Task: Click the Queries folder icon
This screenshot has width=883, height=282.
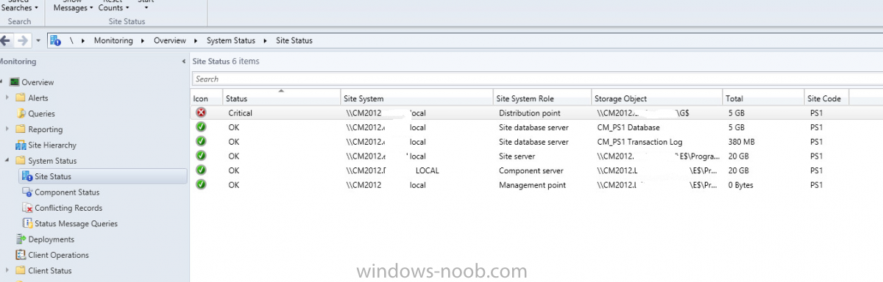Action: (x=21, y=114)
